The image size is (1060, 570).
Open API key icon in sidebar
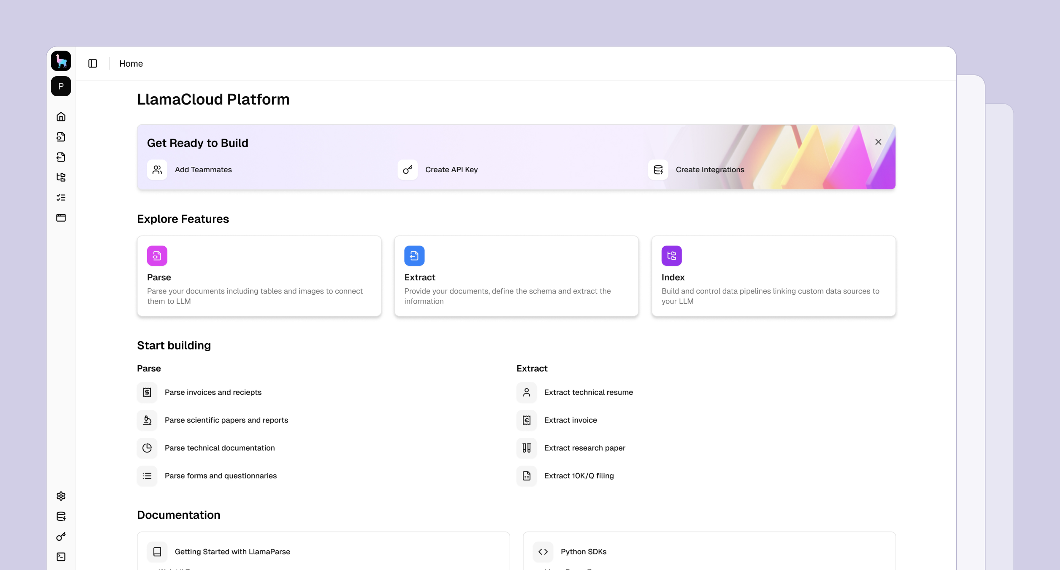tap(61, 536)
